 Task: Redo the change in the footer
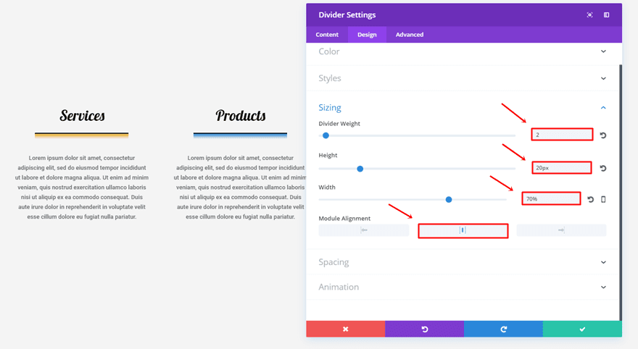[x=503, y=329]
